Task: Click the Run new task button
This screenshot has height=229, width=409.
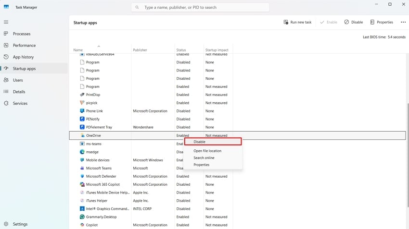Action: 298,22
